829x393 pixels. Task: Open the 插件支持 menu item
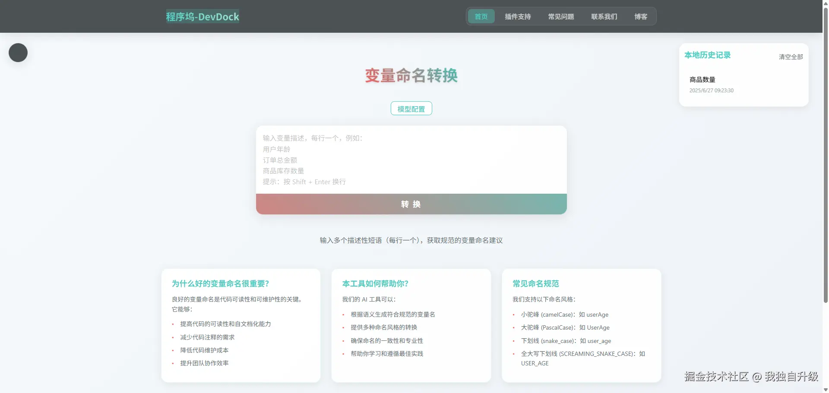coord(518,16)
